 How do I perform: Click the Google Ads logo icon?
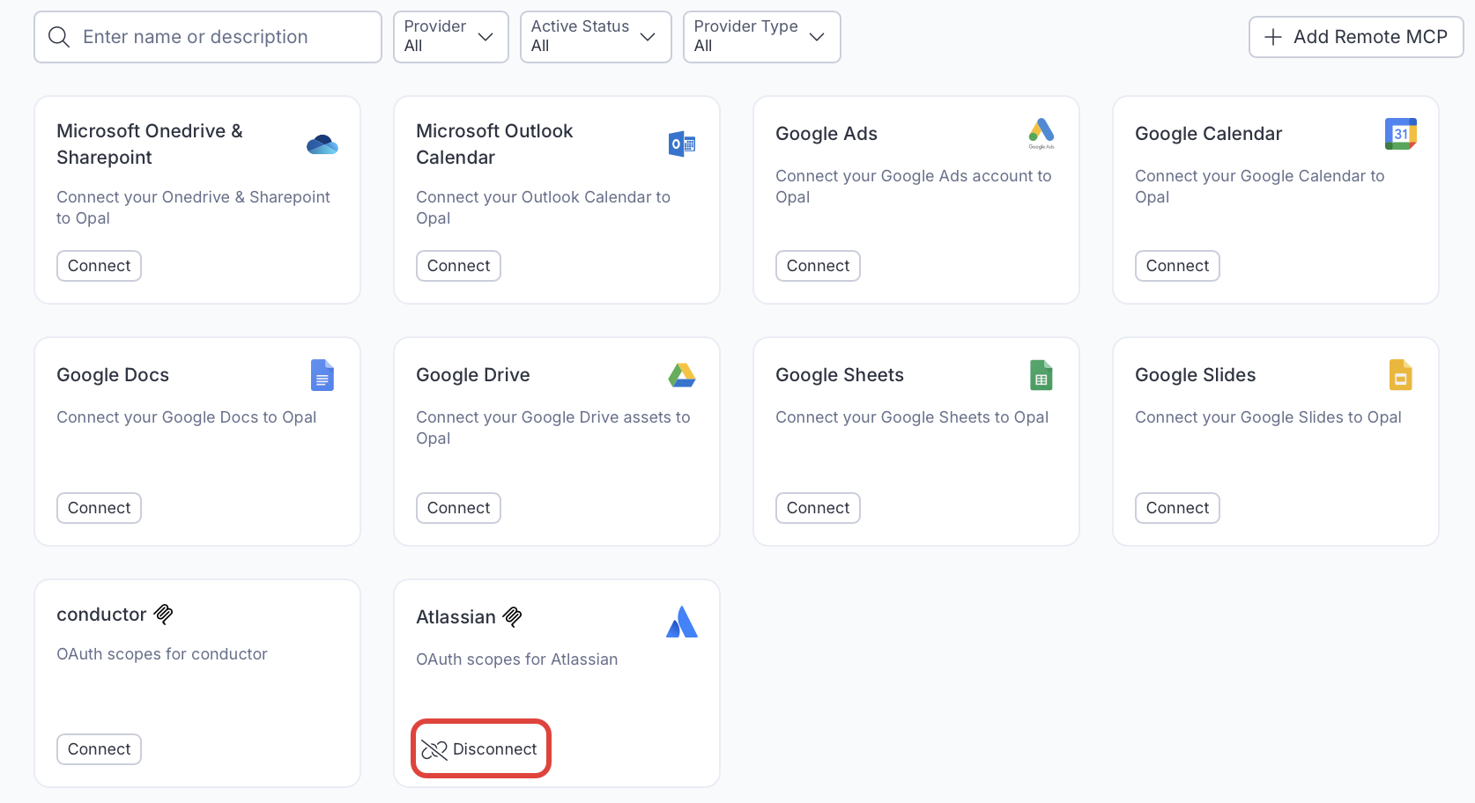pos(1041,132)
